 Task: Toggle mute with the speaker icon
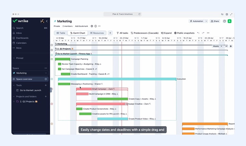point(222,14)
